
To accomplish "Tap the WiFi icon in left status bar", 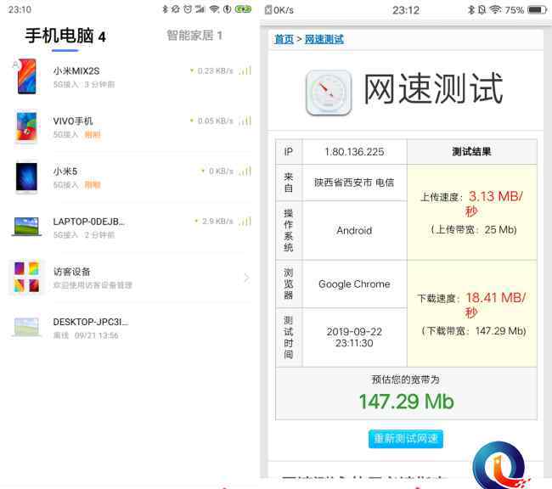I will [214, 9].
